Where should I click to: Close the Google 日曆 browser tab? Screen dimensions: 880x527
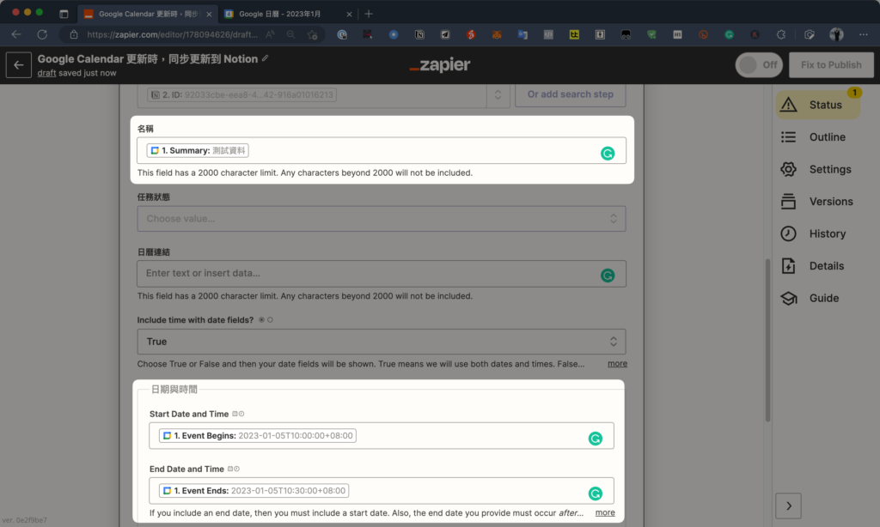pos(349,14)
